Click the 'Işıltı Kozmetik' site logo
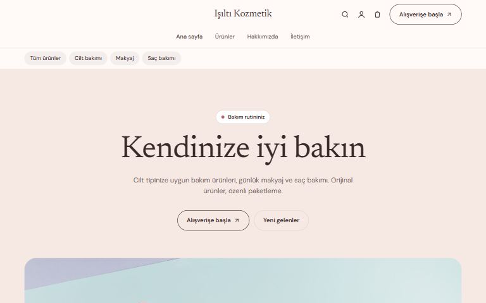The image size is (486, 303). (x=243, y=14)
